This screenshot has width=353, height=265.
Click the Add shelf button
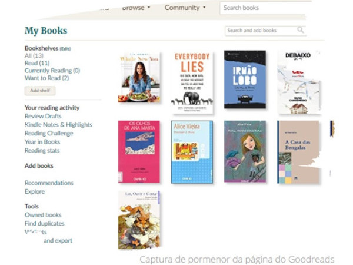pos(40,91)
